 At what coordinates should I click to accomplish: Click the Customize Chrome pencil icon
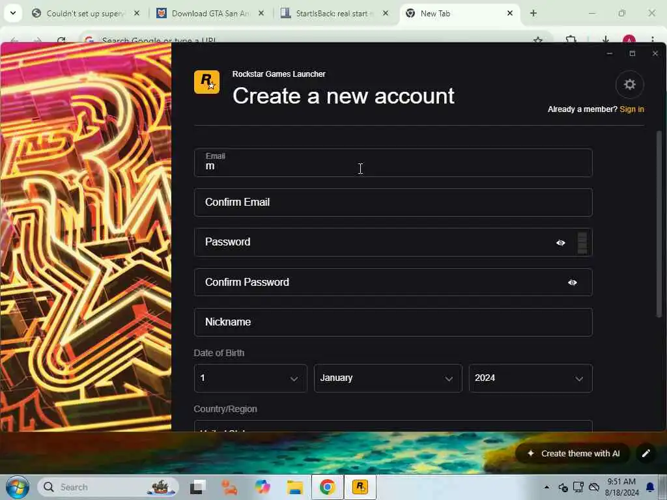(646, 454)
